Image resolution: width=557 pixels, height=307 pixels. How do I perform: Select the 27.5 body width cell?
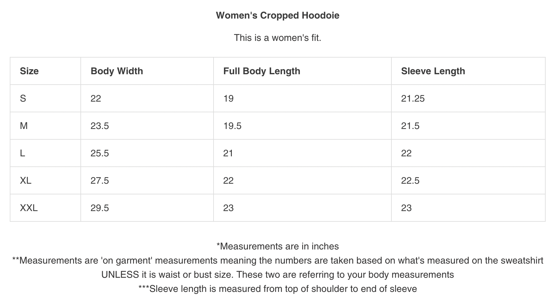(100, 181)
